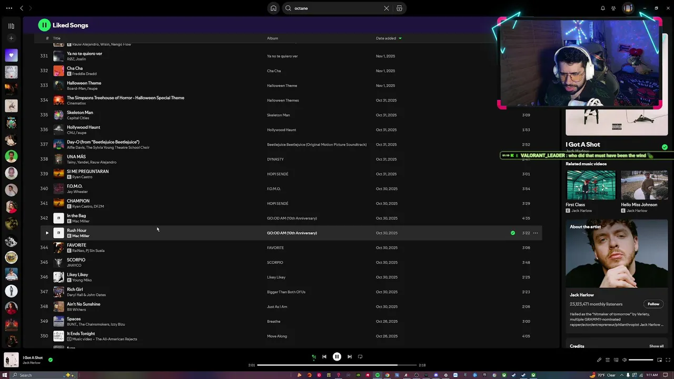Open Spotify icon on the Windows taskbar
This screenshot has height=379, width=674.
tap(377, 375)
